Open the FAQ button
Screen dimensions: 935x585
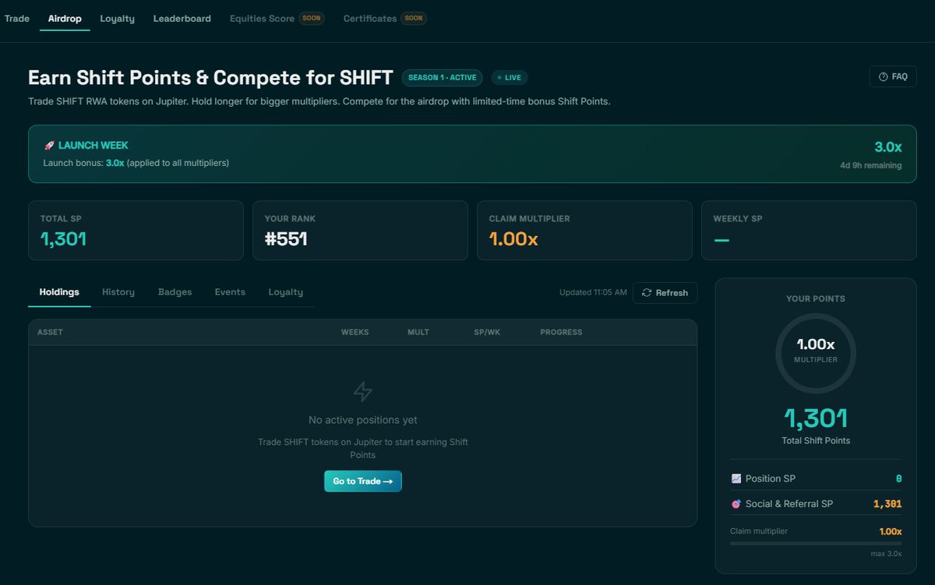tap(893, 76)
